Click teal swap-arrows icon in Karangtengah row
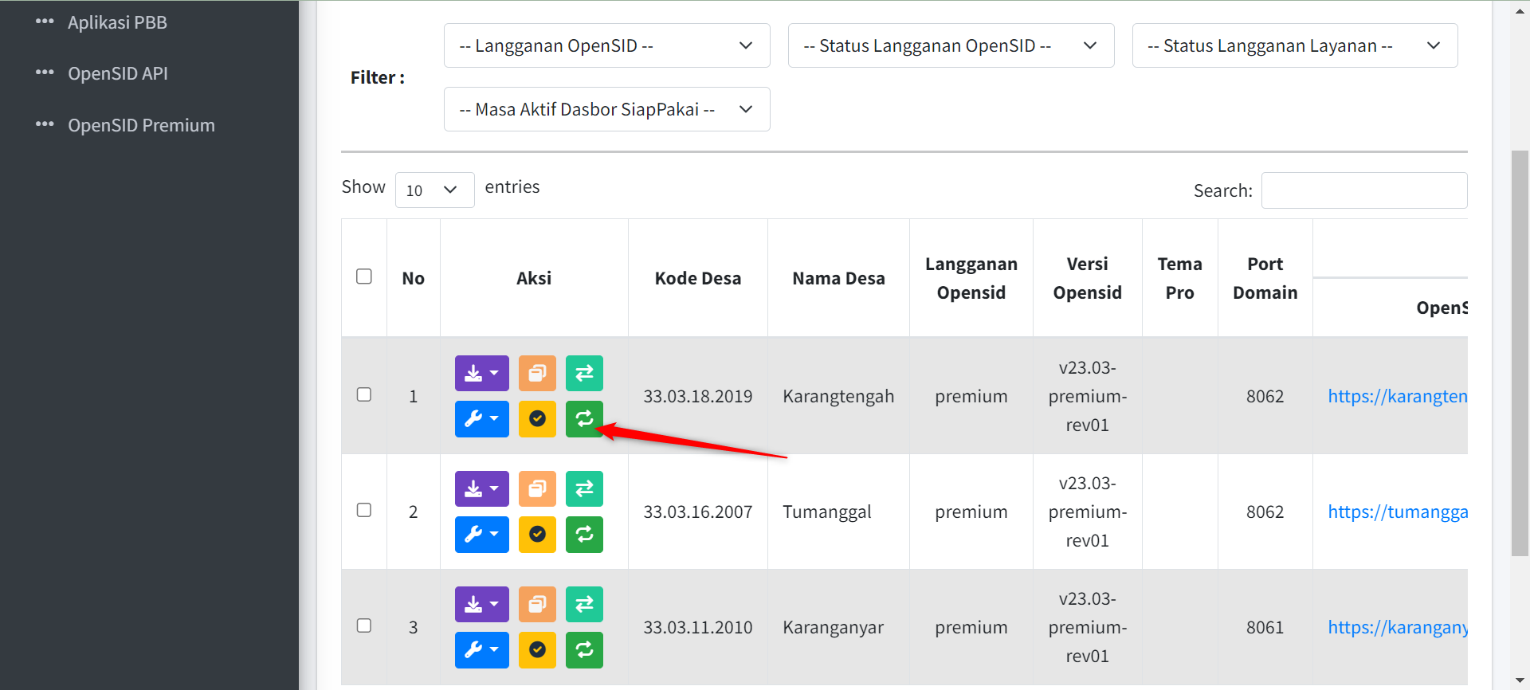 [x=584, y=373]
